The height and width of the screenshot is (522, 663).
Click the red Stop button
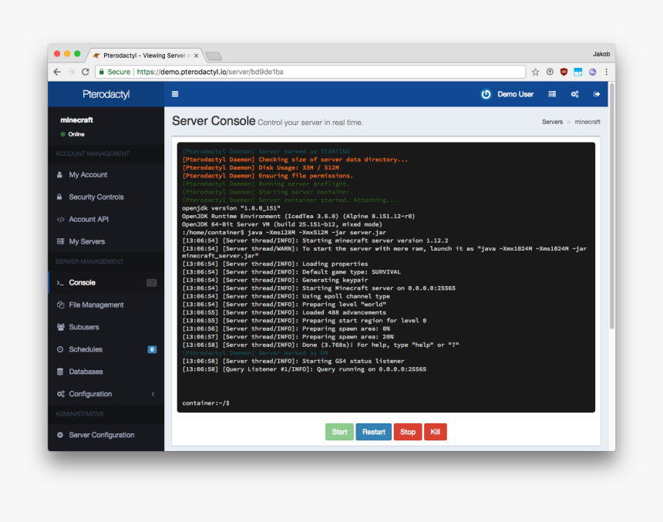pyautogui.click(x=408, y=432)
